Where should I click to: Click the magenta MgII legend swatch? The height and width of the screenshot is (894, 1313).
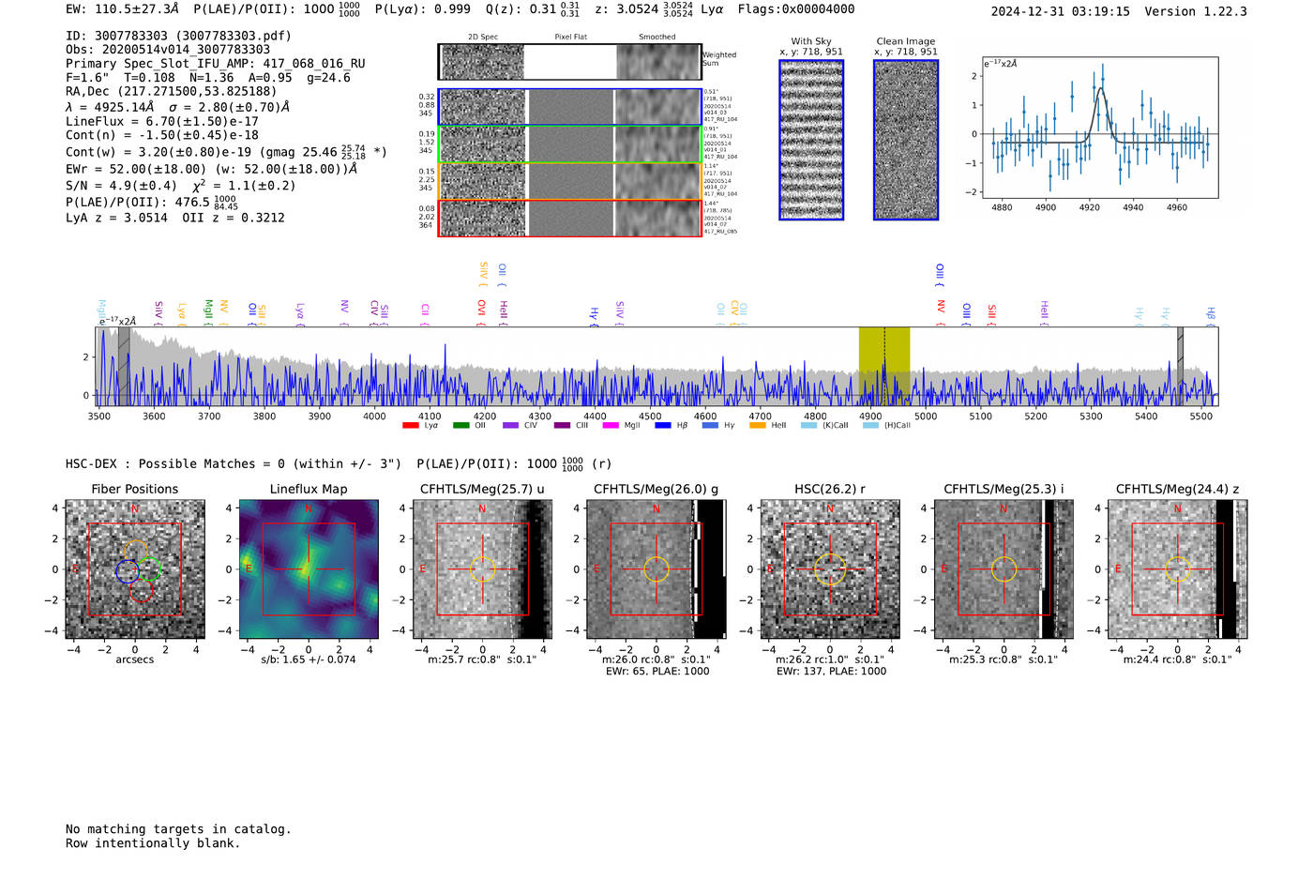point(611,426)
